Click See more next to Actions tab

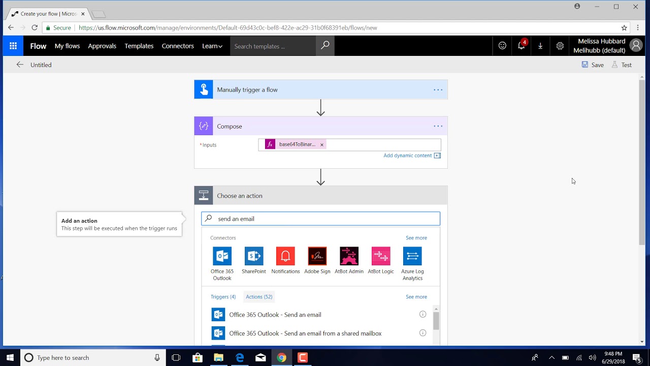[x=416, y=296]
